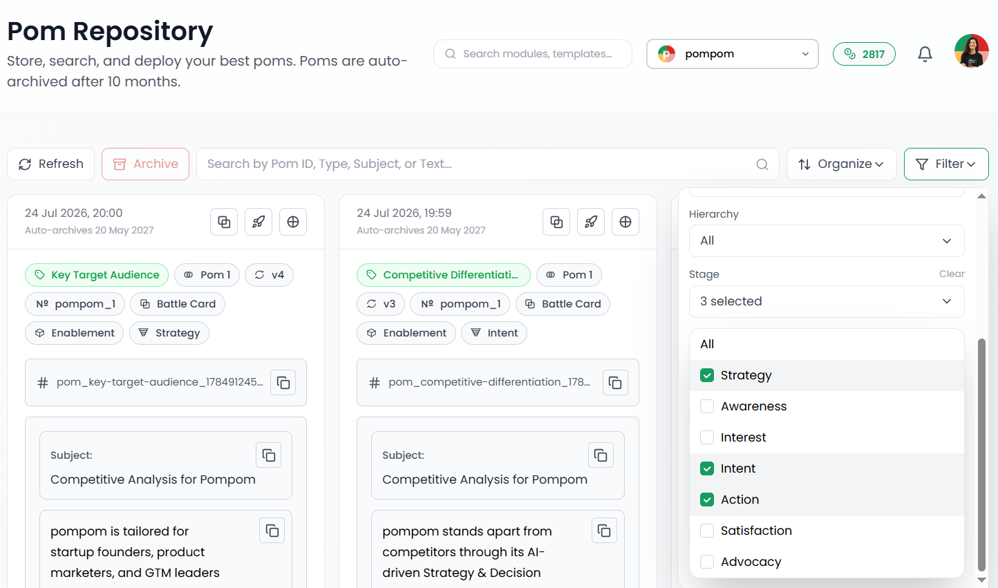This screenshot has height=588, width=998.
Task: Deselect the Action stage checkbox
Action: tap(707, 500)
